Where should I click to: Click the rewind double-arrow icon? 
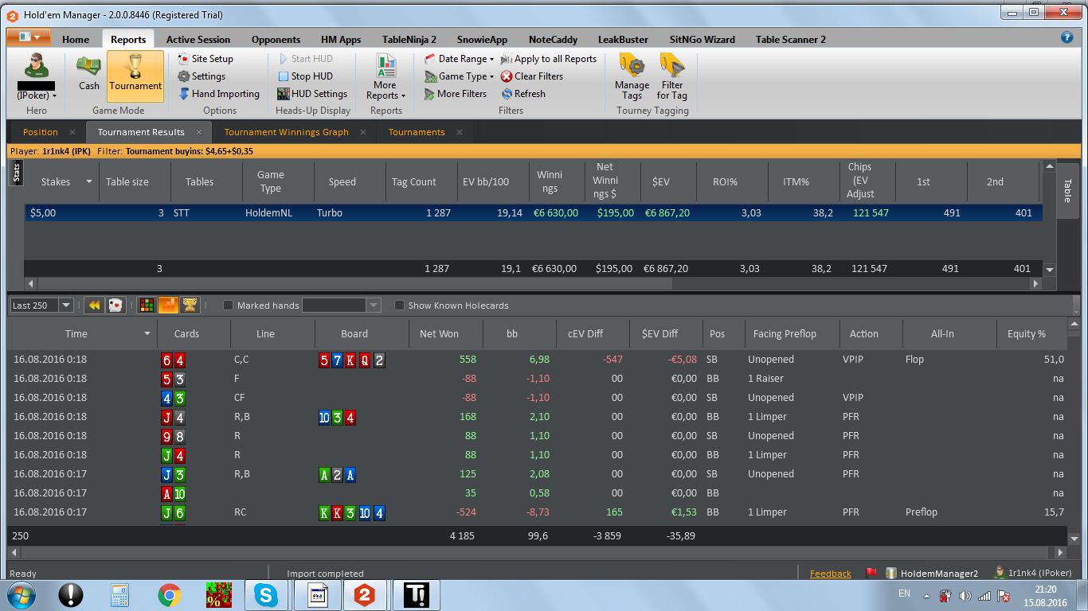(94, 305)
